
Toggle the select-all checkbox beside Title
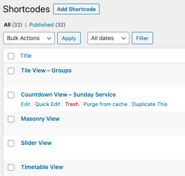[11, 56]
